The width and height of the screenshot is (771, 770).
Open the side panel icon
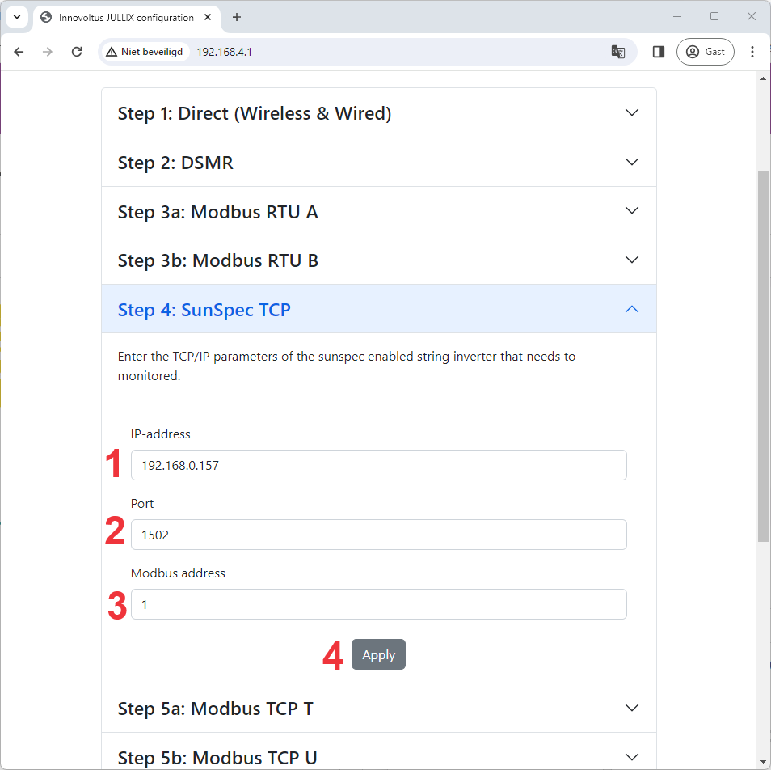659,52
